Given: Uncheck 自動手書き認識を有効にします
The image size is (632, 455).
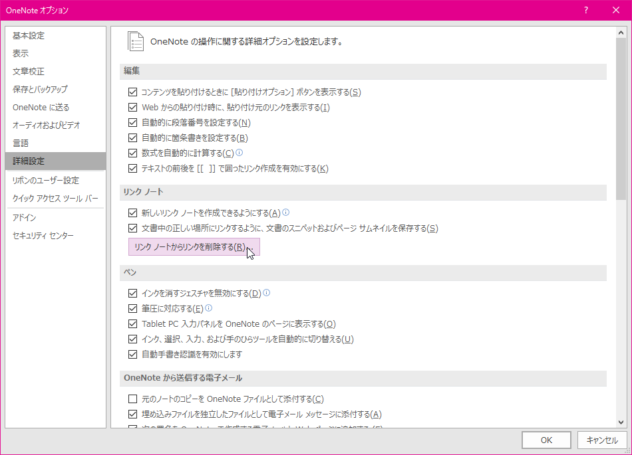Looking at the screenshot, I should coord(132,355).
